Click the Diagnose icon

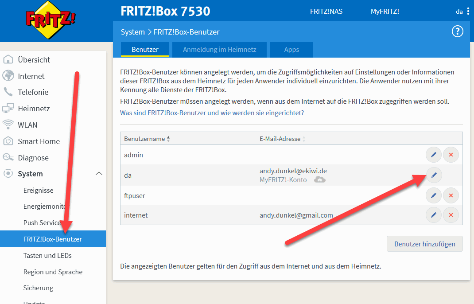(x=8, y=157)
